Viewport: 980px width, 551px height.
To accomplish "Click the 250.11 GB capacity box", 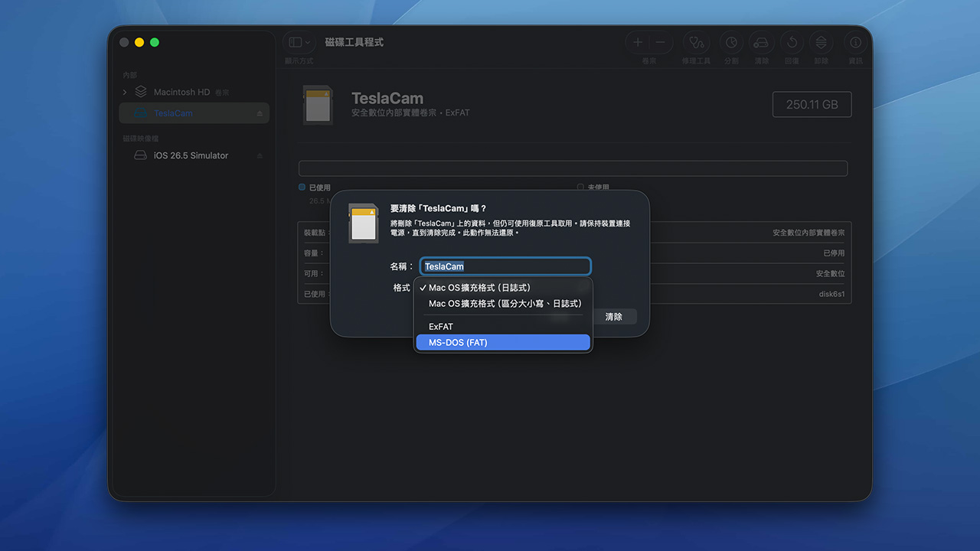I will (812, 104).
